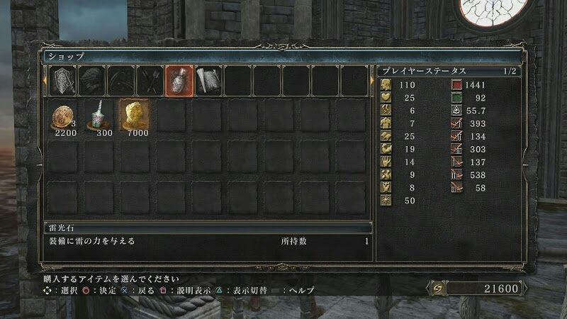The height and width of the screenshot is (319, 567).
Task: Select the helmet armor category tab
Action: 92,81
